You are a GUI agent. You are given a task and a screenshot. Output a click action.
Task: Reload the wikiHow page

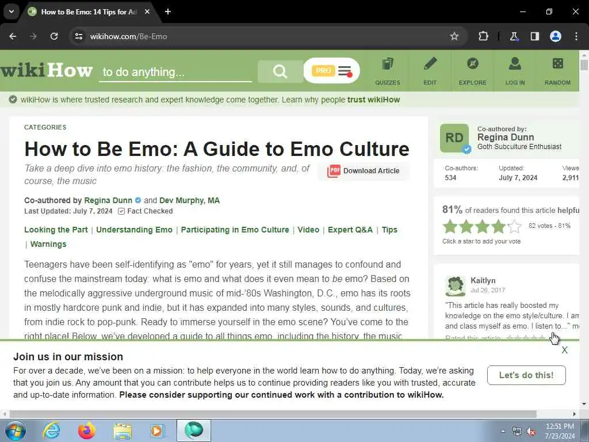click(x=54, y=36)
